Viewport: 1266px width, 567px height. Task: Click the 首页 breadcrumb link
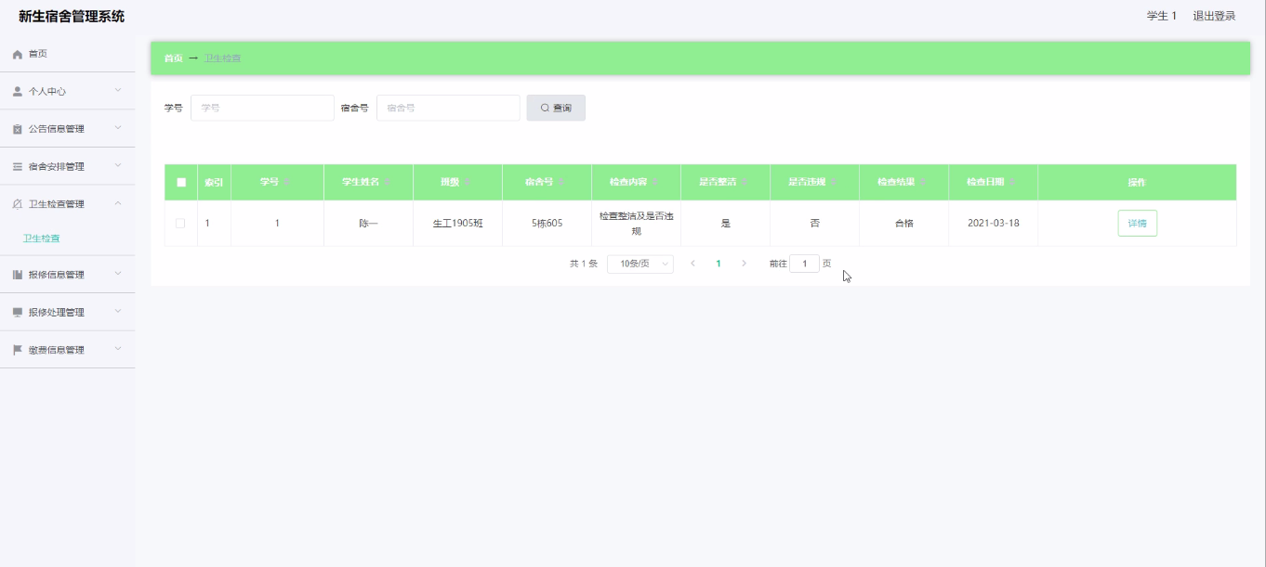[x=173, y=58]
